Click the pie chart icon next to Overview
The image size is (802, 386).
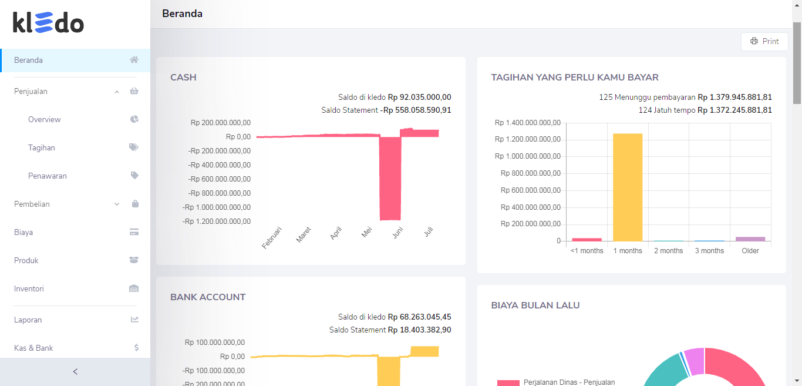pyautogui.click(x=134, y=119)
